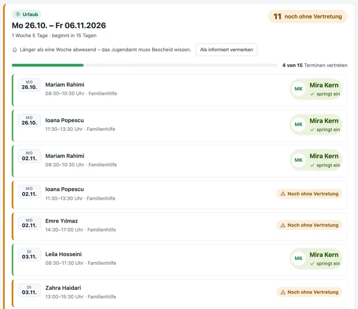Click '13:00–15:30 Uhr · Familienhilfe'
This screenshot has height=309, width=358.
coord(81,296)
